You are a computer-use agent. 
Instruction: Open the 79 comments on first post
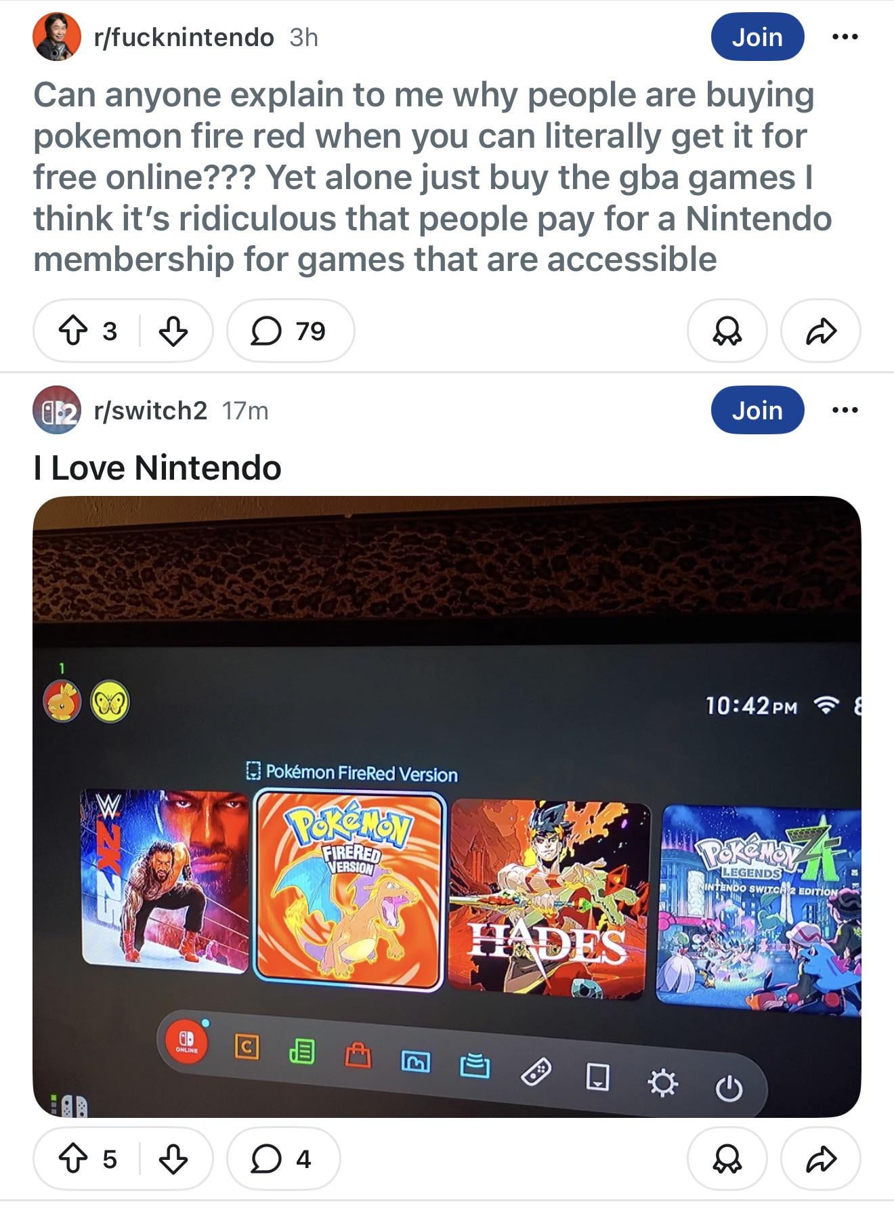point(291,331)
